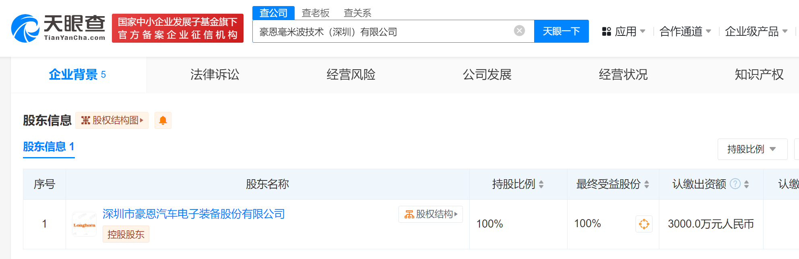Image resolution: width=799 pixels, height=259 pixels.
Task: Click the company name search input field
Action: pyautogui.click(x=382, y=32)
